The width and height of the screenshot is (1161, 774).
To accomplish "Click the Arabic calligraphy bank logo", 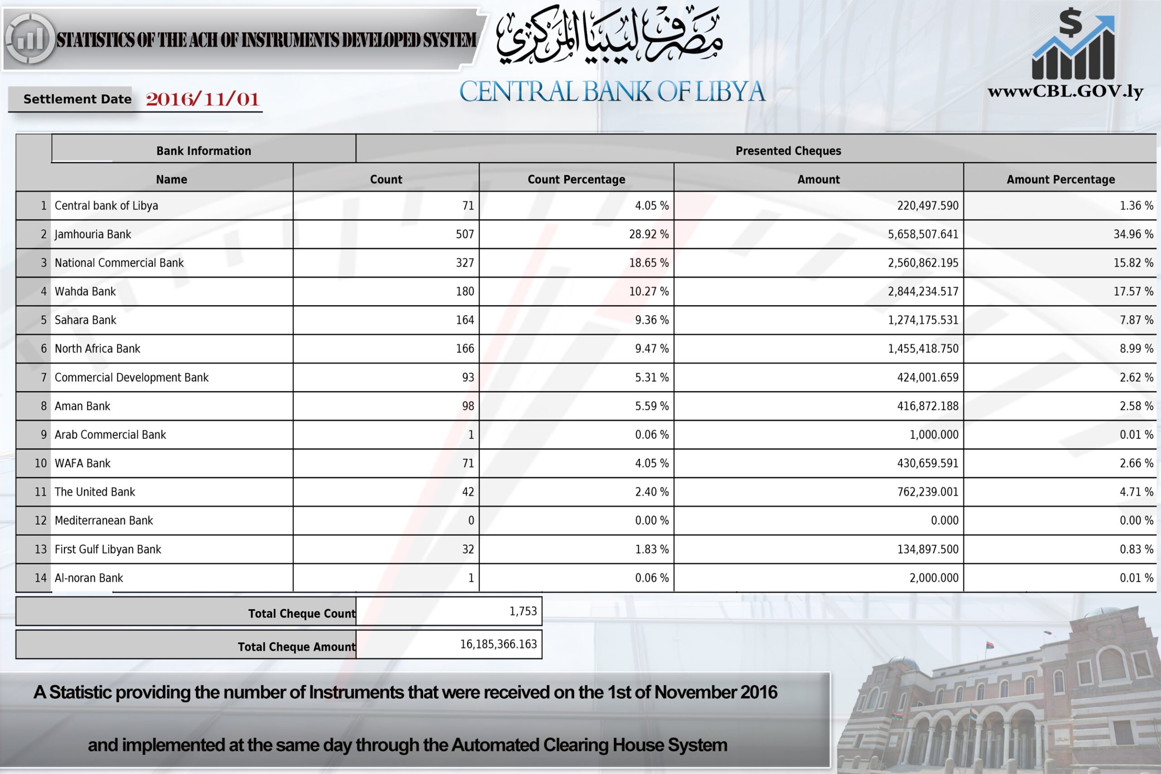I will [x=610, y=35].
